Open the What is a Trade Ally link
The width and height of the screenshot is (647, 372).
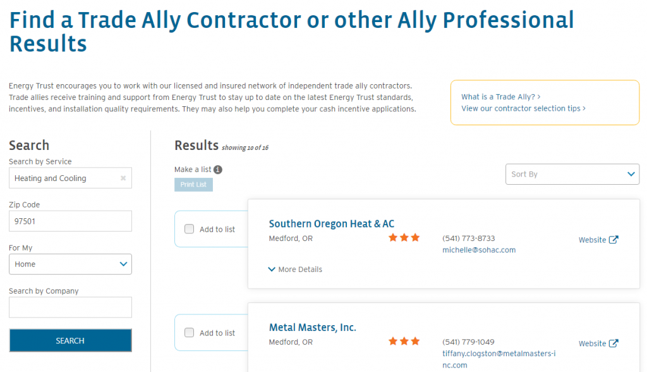coord(500,97)
